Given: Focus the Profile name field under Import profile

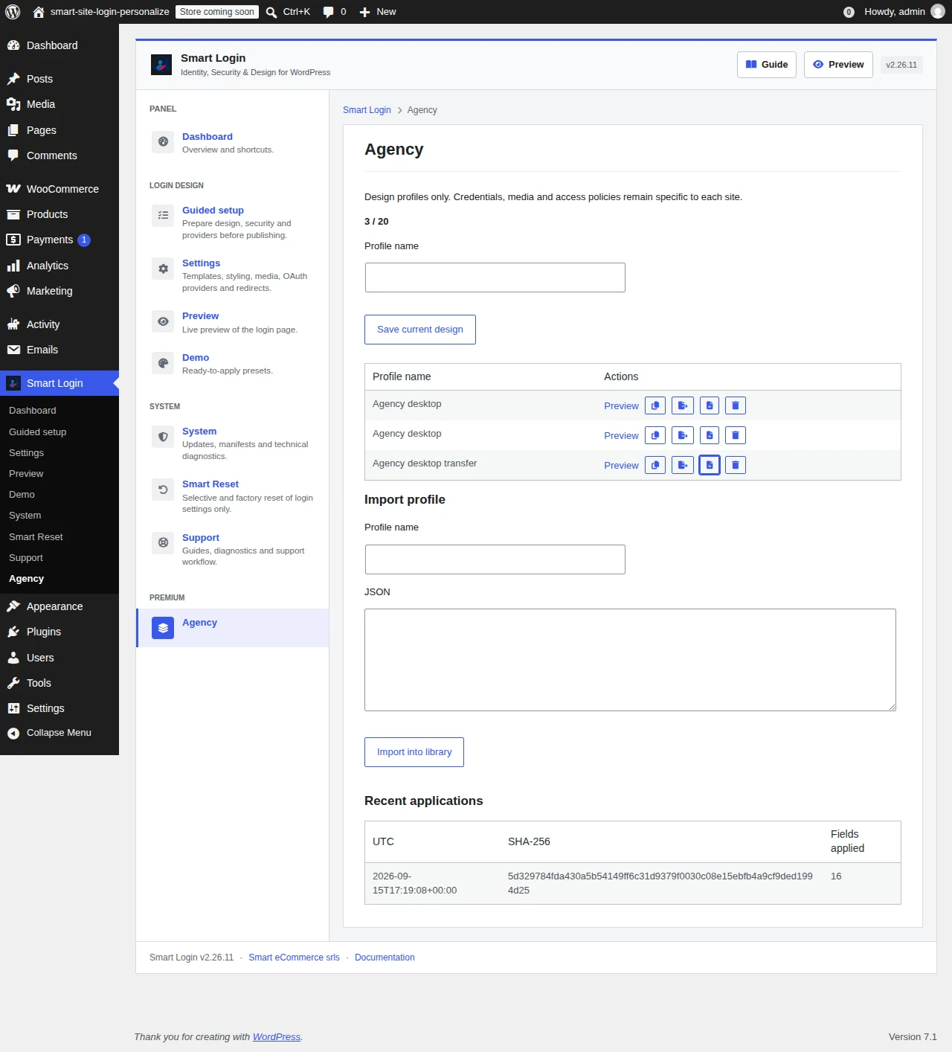Looking at the screenshot, I should pos(495,559).
